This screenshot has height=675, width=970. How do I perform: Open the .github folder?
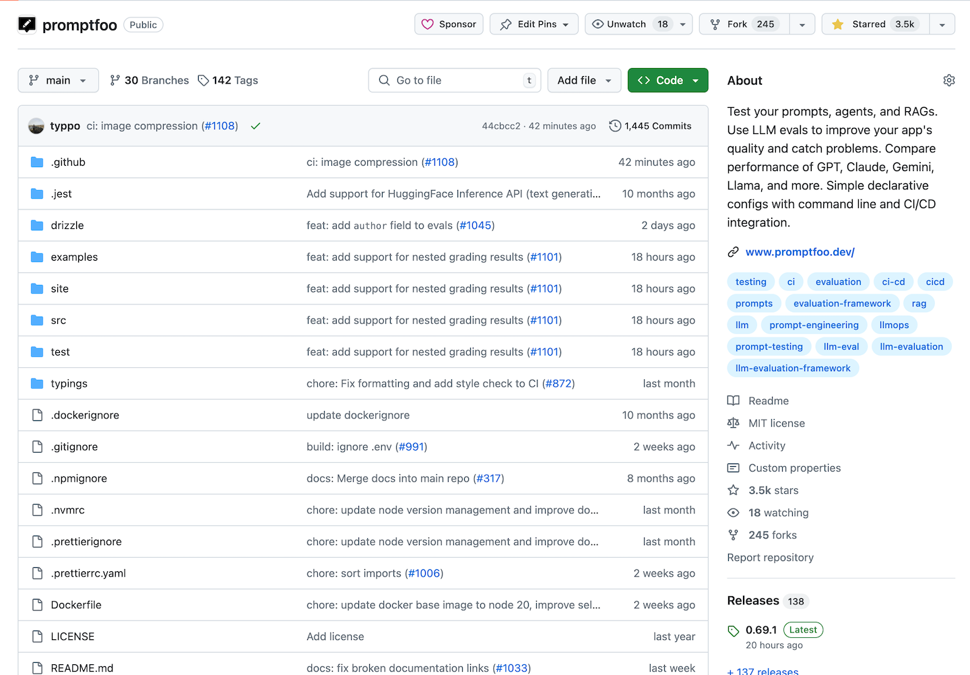pos(68,162)
